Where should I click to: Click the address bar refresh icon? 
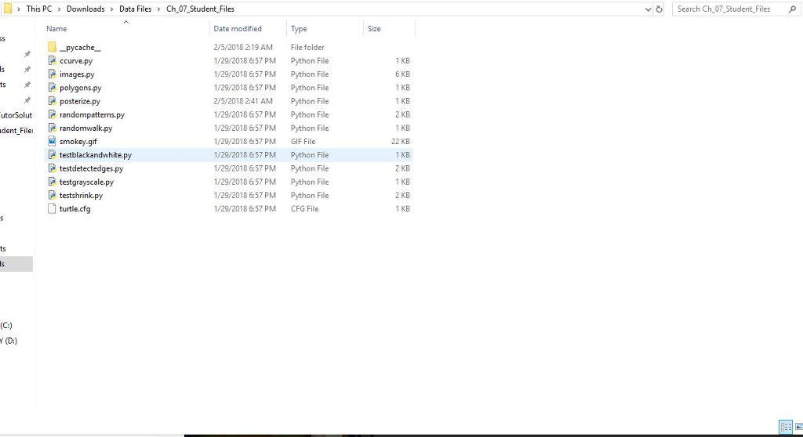[x=659, y=9]
